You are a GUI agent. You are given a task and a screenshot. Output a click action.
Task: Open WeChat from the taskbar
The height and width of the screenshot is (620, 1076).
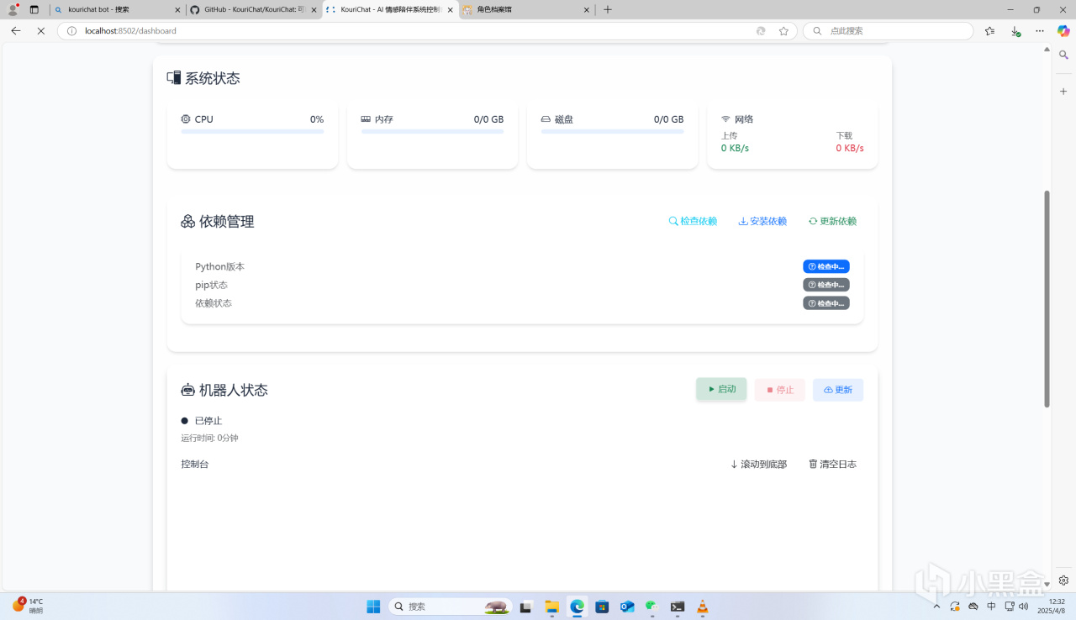coord(651,607)
